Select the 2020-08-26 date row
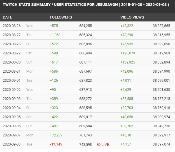The height and width of the screenshot is (152, 175). click(88, 26)
